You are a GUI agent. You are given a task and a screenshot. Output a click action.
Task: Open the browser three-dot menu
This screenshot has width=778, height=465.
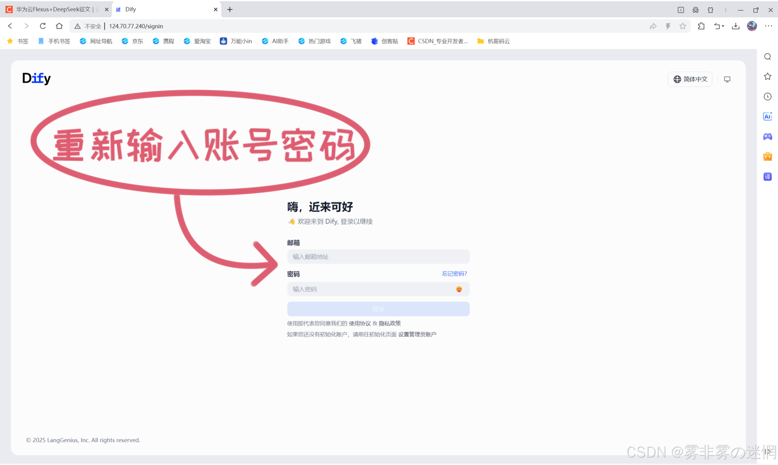(768, 26)
